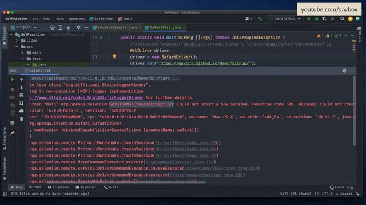Click console vertical scrollbar
The width and height of the screenshot is (366, 205).
click(x=355, y=111)
